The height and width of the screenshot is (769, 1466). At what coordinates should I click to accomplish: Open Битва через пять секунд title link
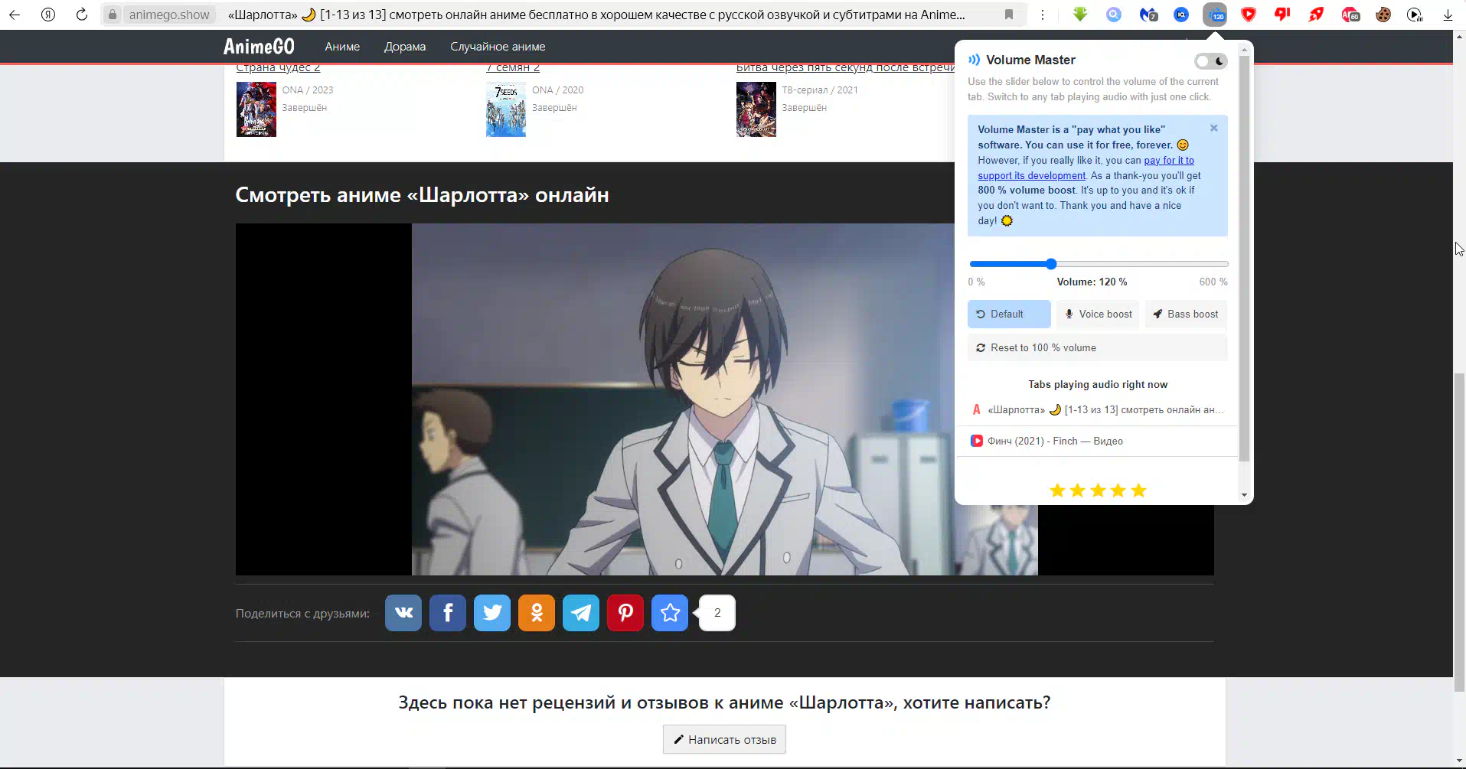[845, 68]
